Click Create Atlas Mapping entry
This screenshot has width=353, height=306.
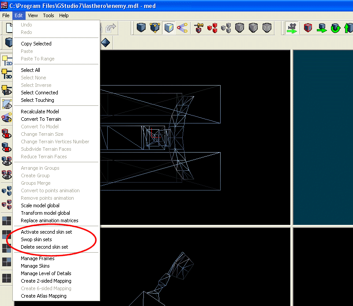(x=44, y=296)
